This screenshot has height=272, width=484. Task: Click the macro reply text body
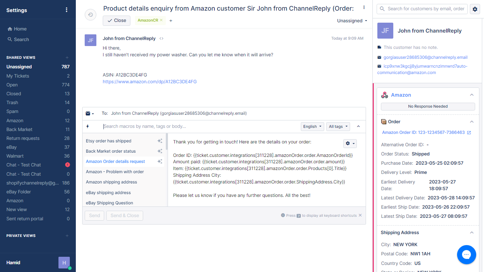(x=263, y=169)
